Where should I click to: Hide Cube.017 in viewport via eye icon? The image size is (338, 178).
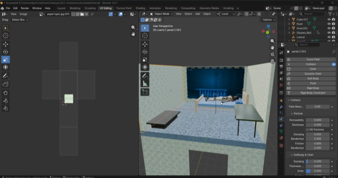328,19
